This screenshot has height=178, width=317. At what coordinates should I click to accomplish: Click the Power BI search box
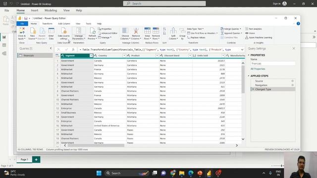[x=164, y=3]
